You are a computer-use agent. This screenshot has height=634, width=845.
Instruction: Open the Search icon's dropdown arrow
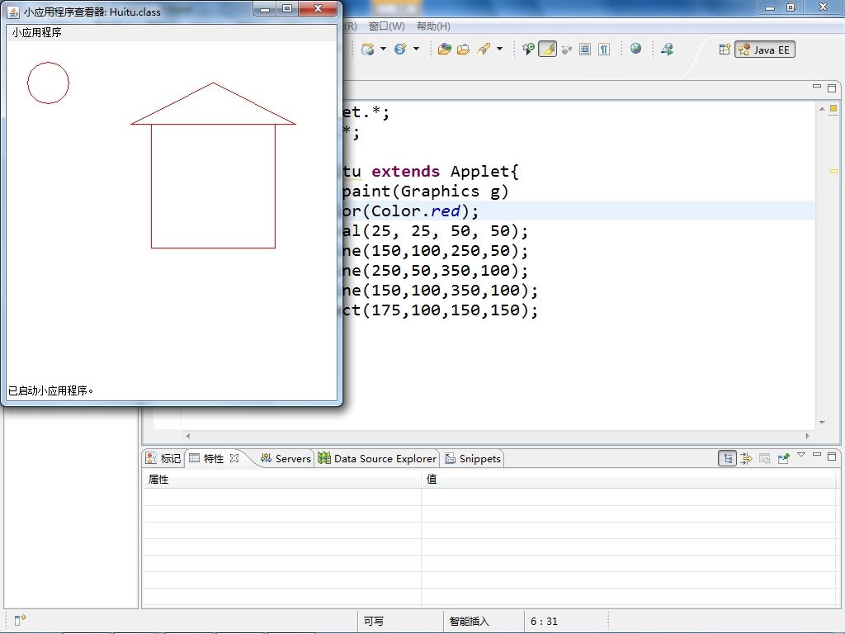[x=499, y=49]
